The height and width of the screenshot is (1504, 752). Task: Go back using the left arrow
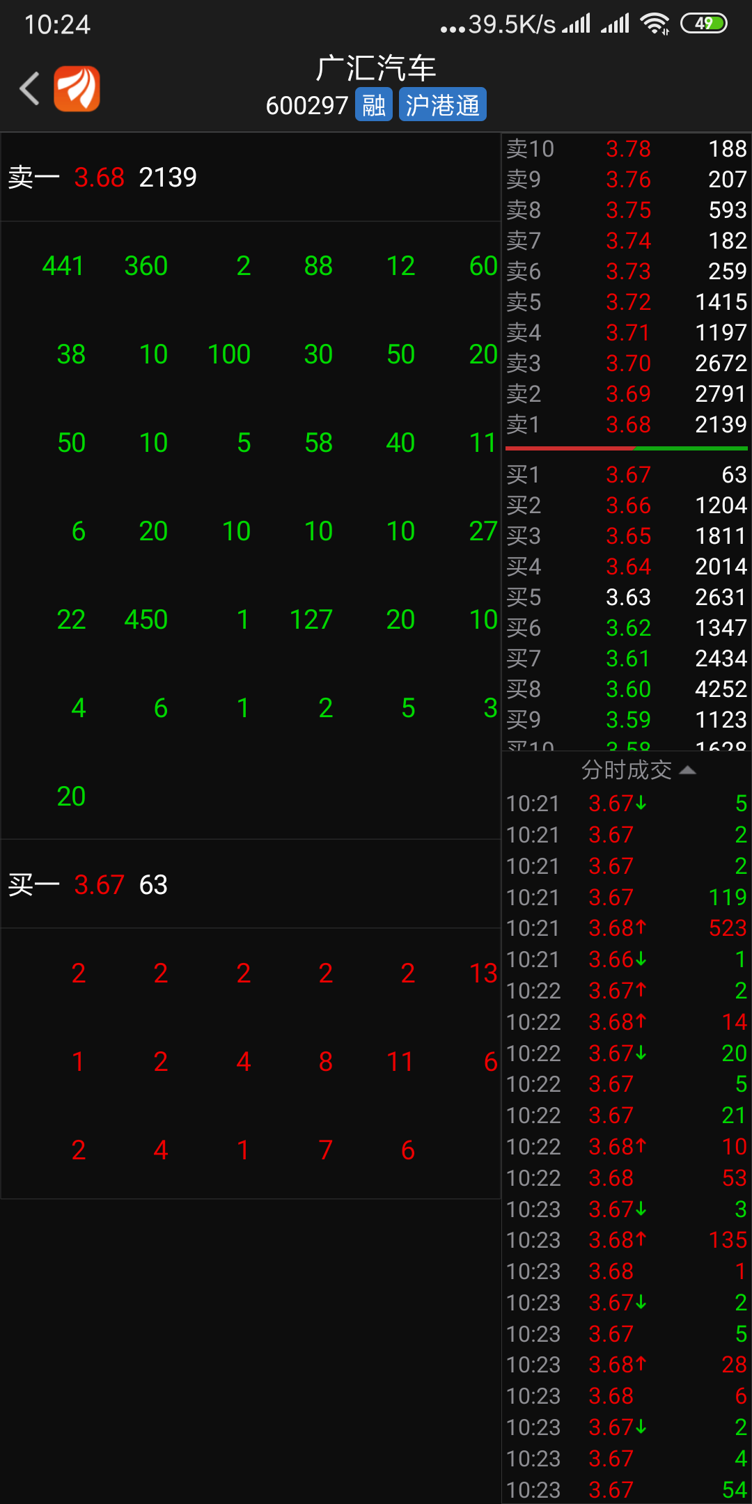point(29,88)
